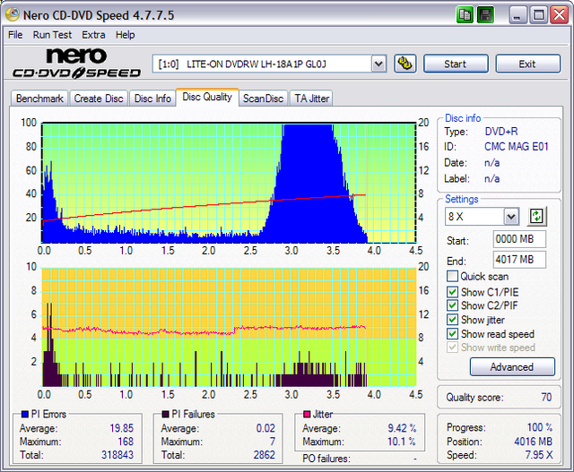Switch to the Create Disc tab
This screenshot has width=574, height=472.
pyautogui.click(x=99, y=99)
